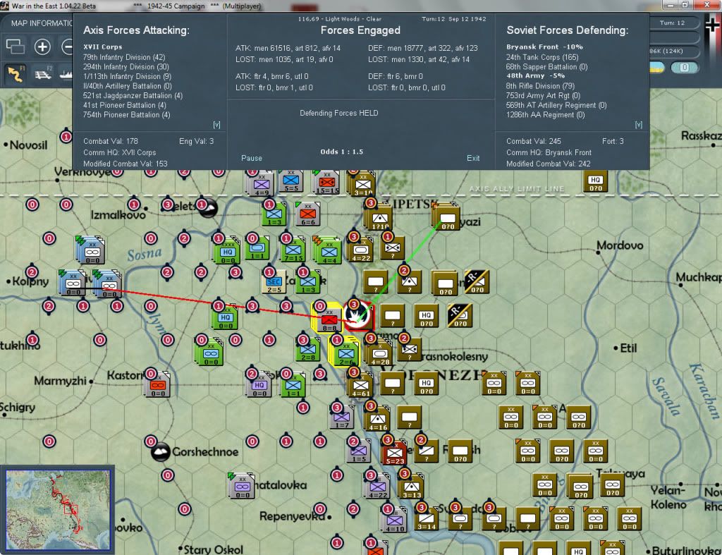Click the air base icon at Gorshechnoe
722x555 pixels.
(161, 452)
